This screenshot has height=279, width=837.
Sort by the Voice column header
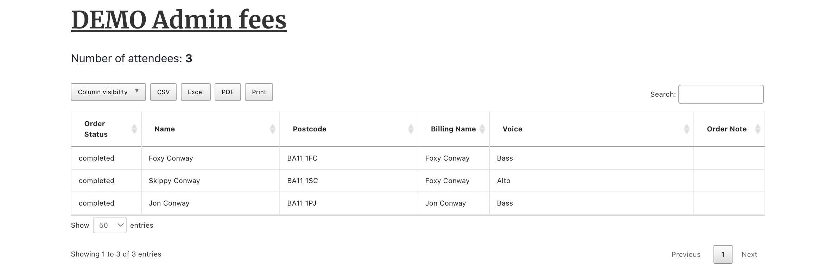tap(512, 129)
